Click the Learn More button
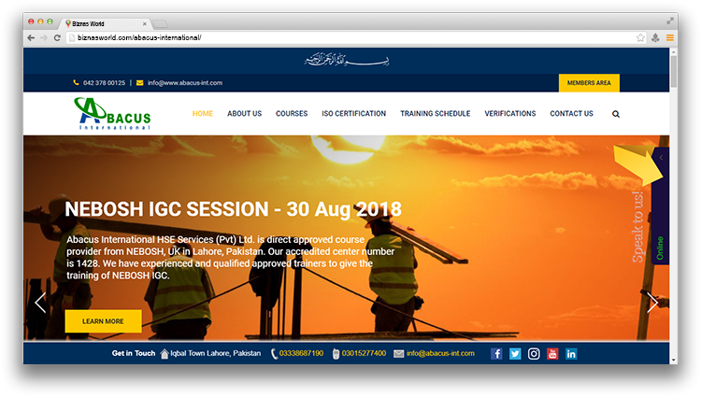Image resolution: width=701 pixels, height=397 pixels. [103, 321]
